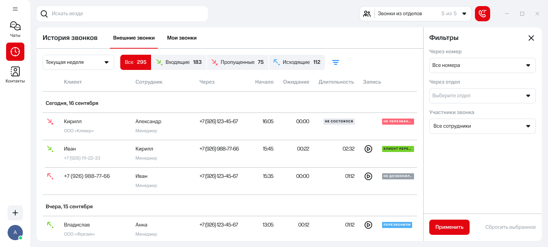Image resolution: width=548 pixels, height=247 pixels.
Task: Open Чаты from the sidebar
Action: click(15, 29)
